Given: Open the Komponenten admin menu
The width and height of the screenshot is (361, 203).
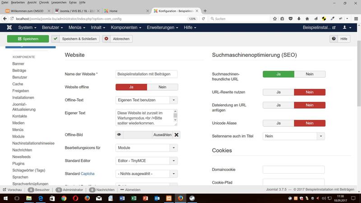Looking at the screenshot, I should click(x=126, y=28).
